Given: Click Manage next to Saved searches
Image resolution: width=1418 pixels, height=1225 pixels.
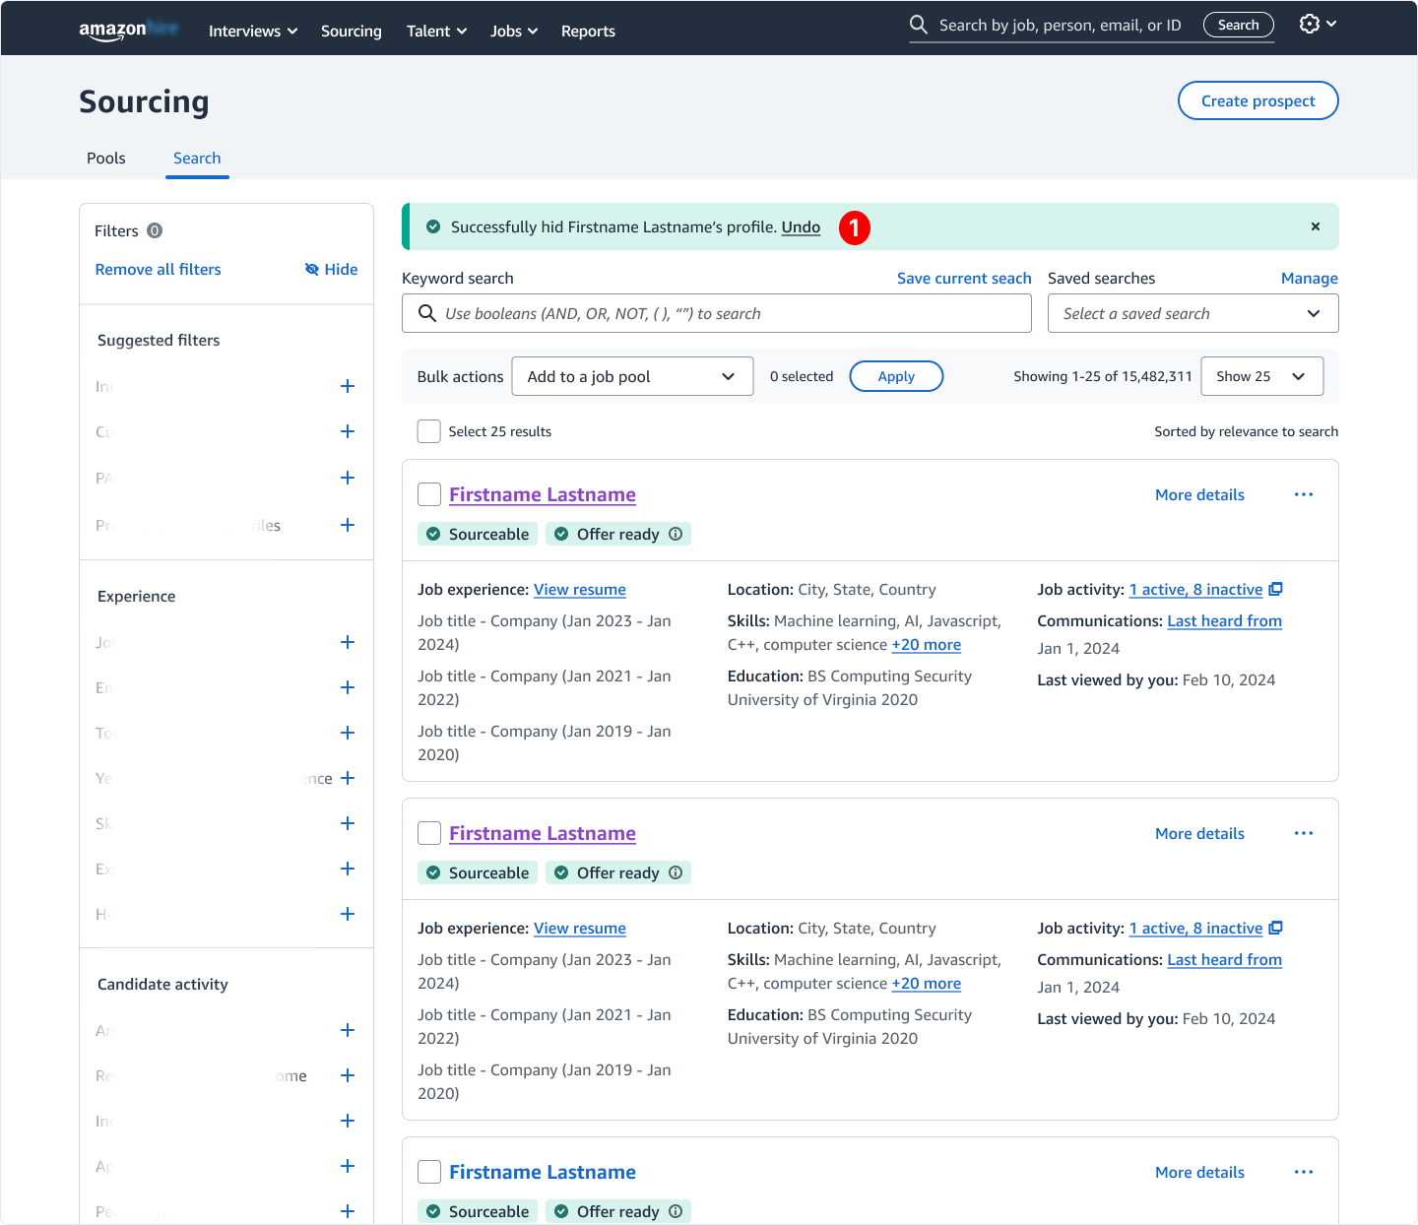Looking at the screenshot, I should tap(1309, 278).
